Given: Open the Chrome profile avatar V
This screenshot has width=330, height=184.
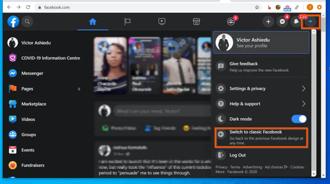Looking at the screenshot, I should [x=310, y=7].
